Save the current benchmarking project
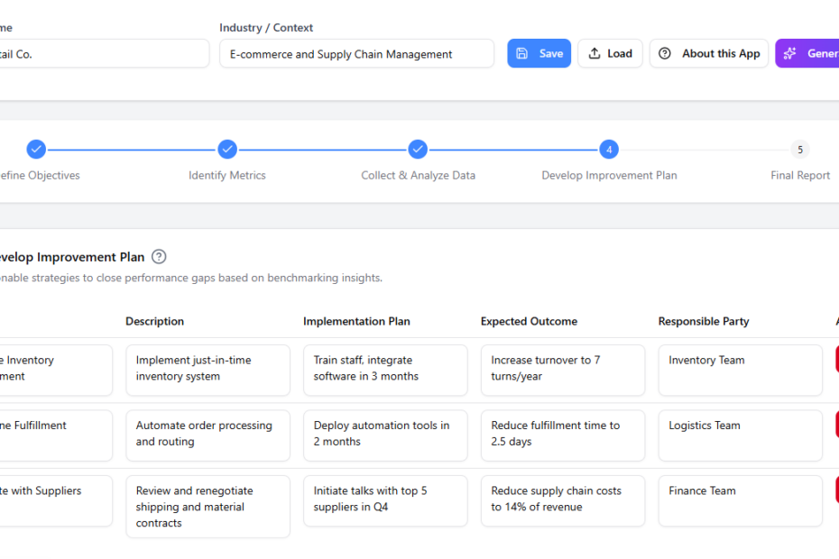 pyautogui.click(x=539, y=53)
